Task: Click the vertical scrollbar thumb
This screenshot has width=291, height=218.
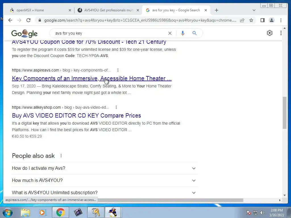Action: tap(284, 112)
